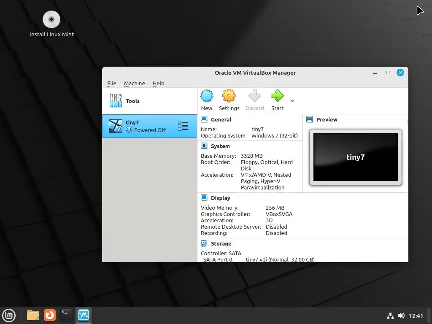Minimize the VirtualBox Manager window
The image size is (432, 324).
coord(375,73)
